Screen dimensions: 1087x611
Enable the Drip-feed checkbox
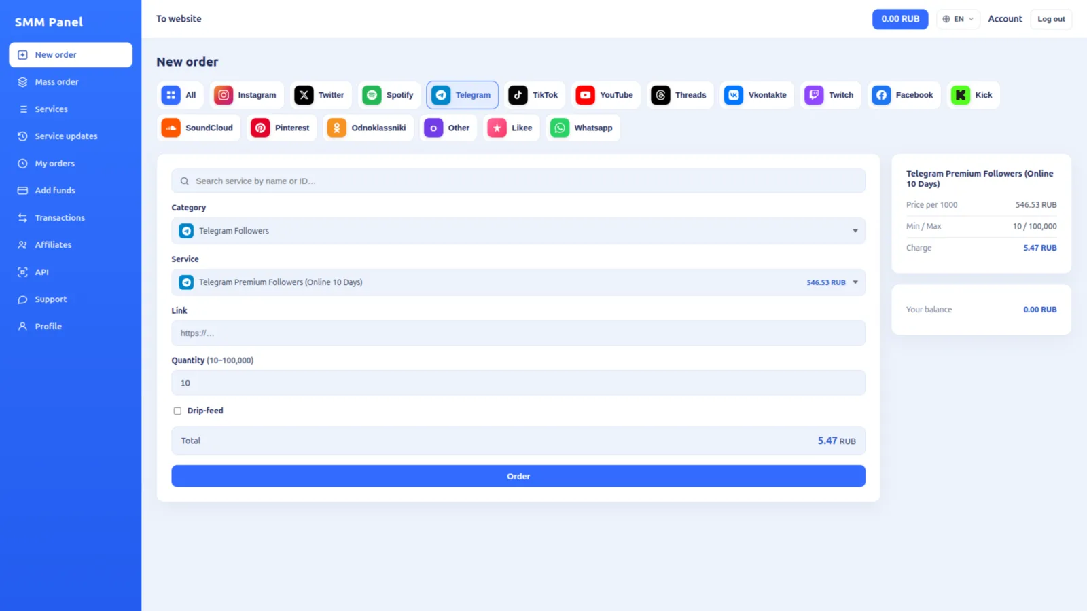click(x=177, y=411)
